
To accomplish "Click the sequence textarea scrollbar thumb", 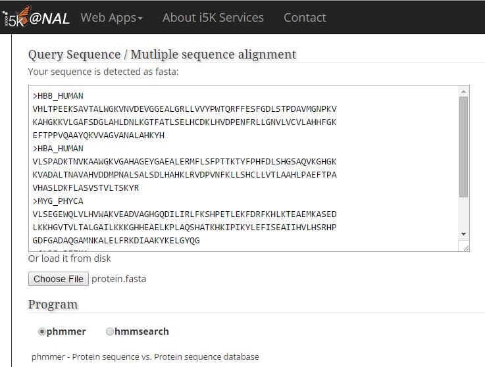I will [x=464, y=146].
